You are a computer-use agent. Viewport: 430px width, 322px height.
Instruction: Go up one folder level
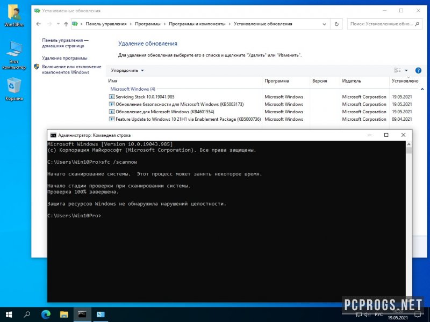[66, 24]
